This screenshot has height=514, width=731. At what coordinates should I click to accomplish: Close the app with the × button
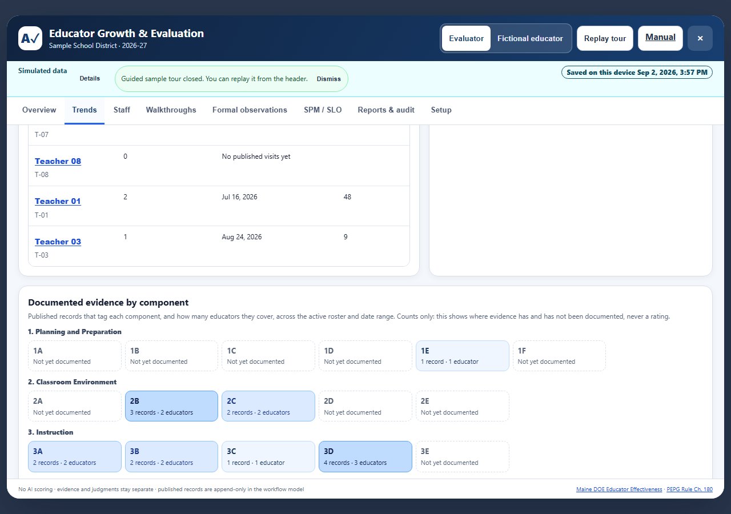coord(700,38)
